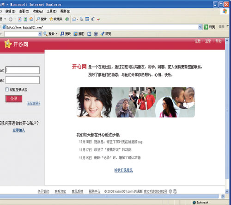Click the Print icon in toolbar
The height and width of the screenshot is (205, 231).
pos(81,19)
